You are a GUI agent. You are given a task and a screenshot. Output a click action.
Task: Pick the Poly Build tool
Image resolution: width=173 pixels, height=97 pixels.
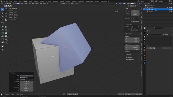click(6, 33)
